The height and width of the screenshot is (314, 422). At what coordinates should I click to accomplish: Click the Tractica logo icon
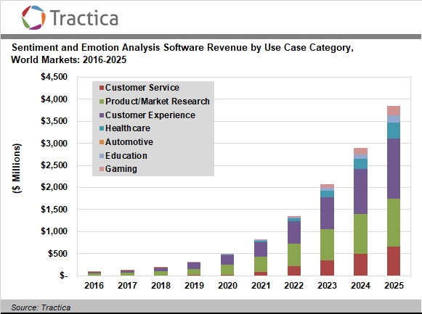(x=33, y=17)
